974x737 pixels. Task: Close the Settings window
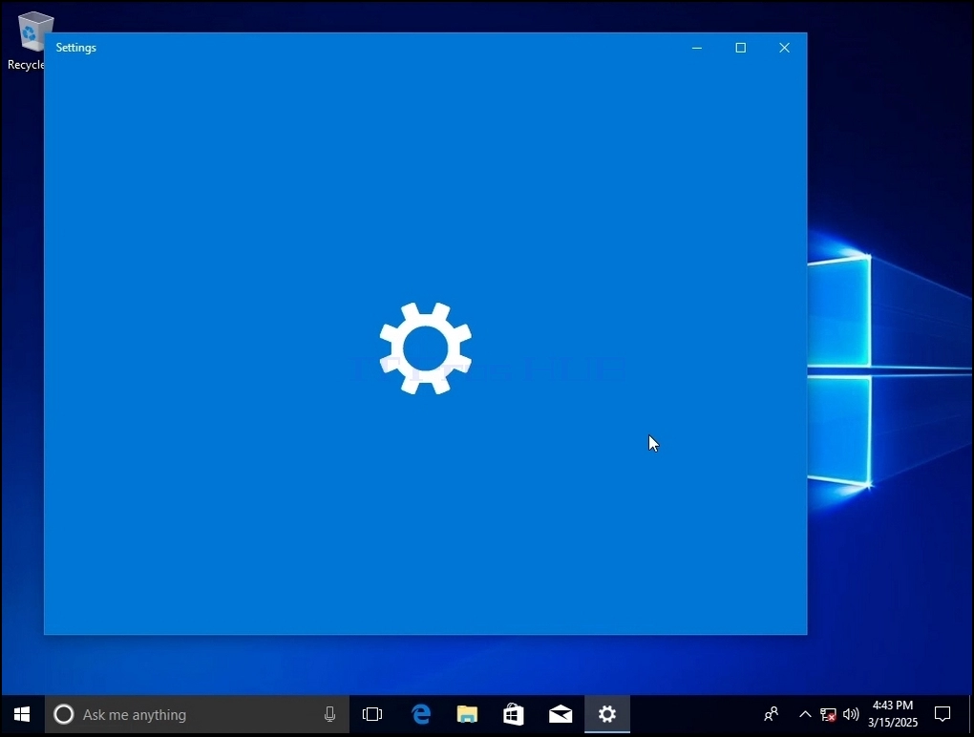point(785,48)
